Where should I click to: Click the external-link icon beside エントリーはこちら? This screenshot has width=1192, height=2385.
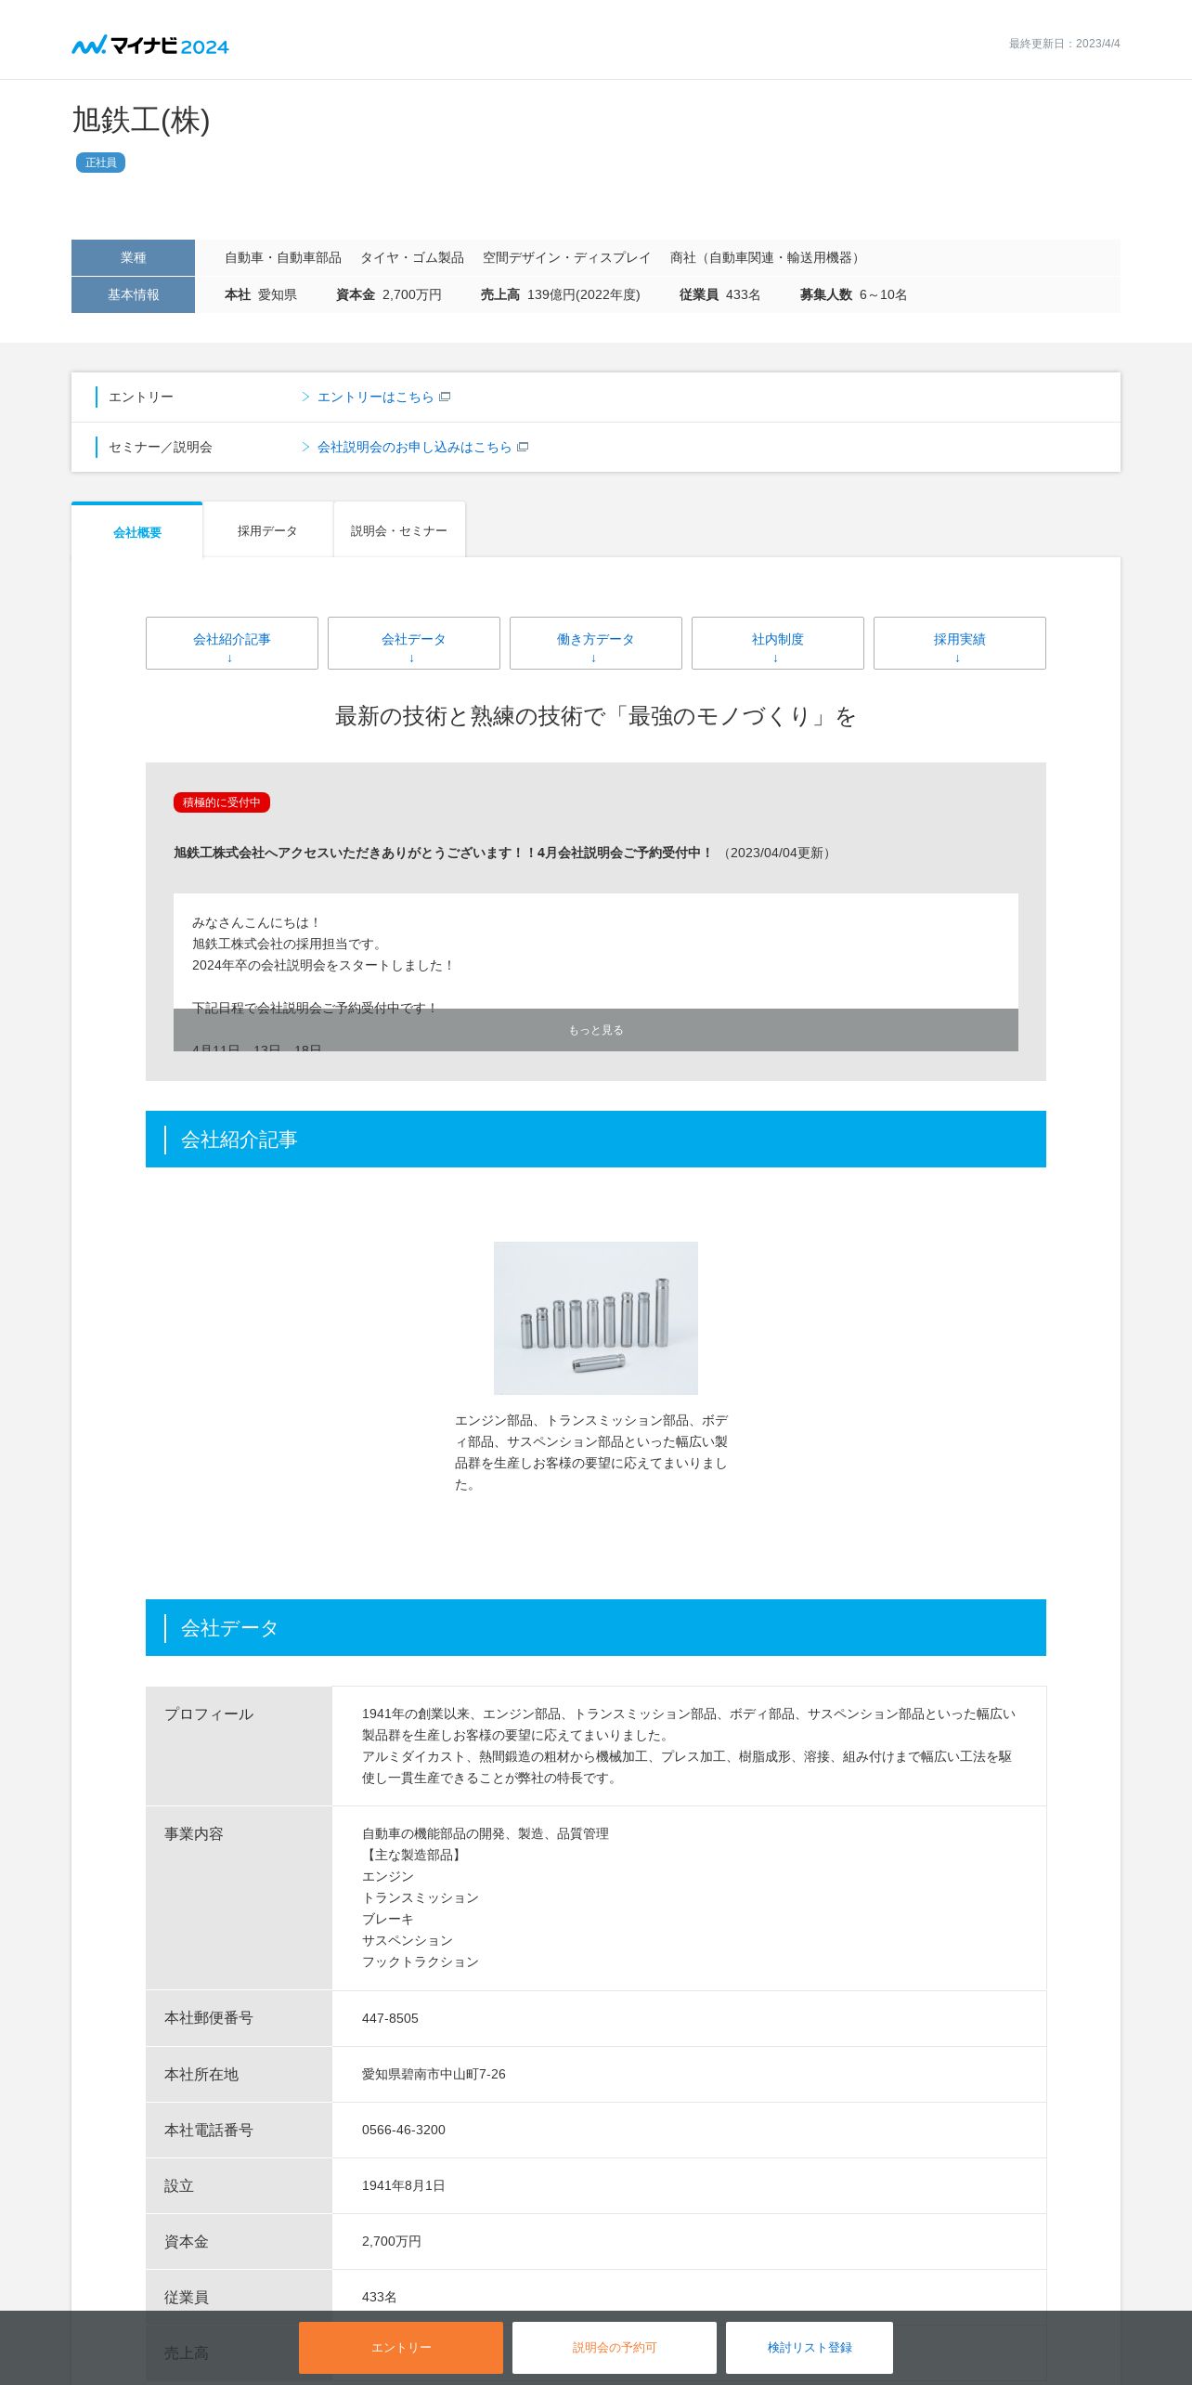click(445, 397)
